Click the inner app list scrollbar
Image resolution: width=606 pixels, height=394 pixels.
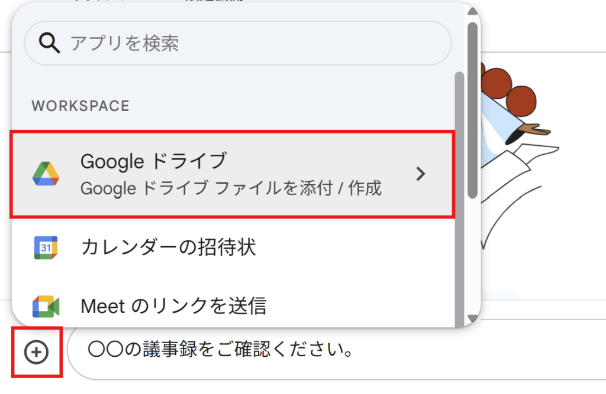tap(459, 198)
